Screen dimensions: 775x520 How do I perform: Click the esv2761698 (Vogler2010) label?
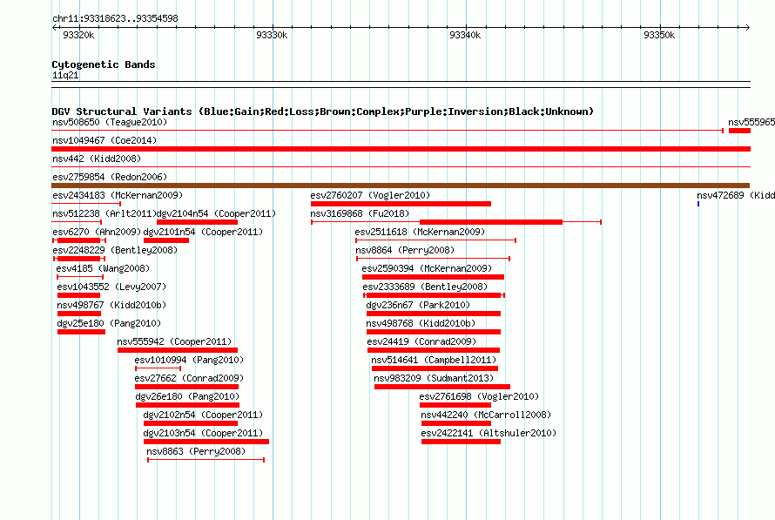click(x=480, y=396)
